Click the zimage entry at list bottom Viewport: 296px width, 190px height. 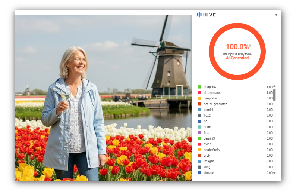pos(208,173)
